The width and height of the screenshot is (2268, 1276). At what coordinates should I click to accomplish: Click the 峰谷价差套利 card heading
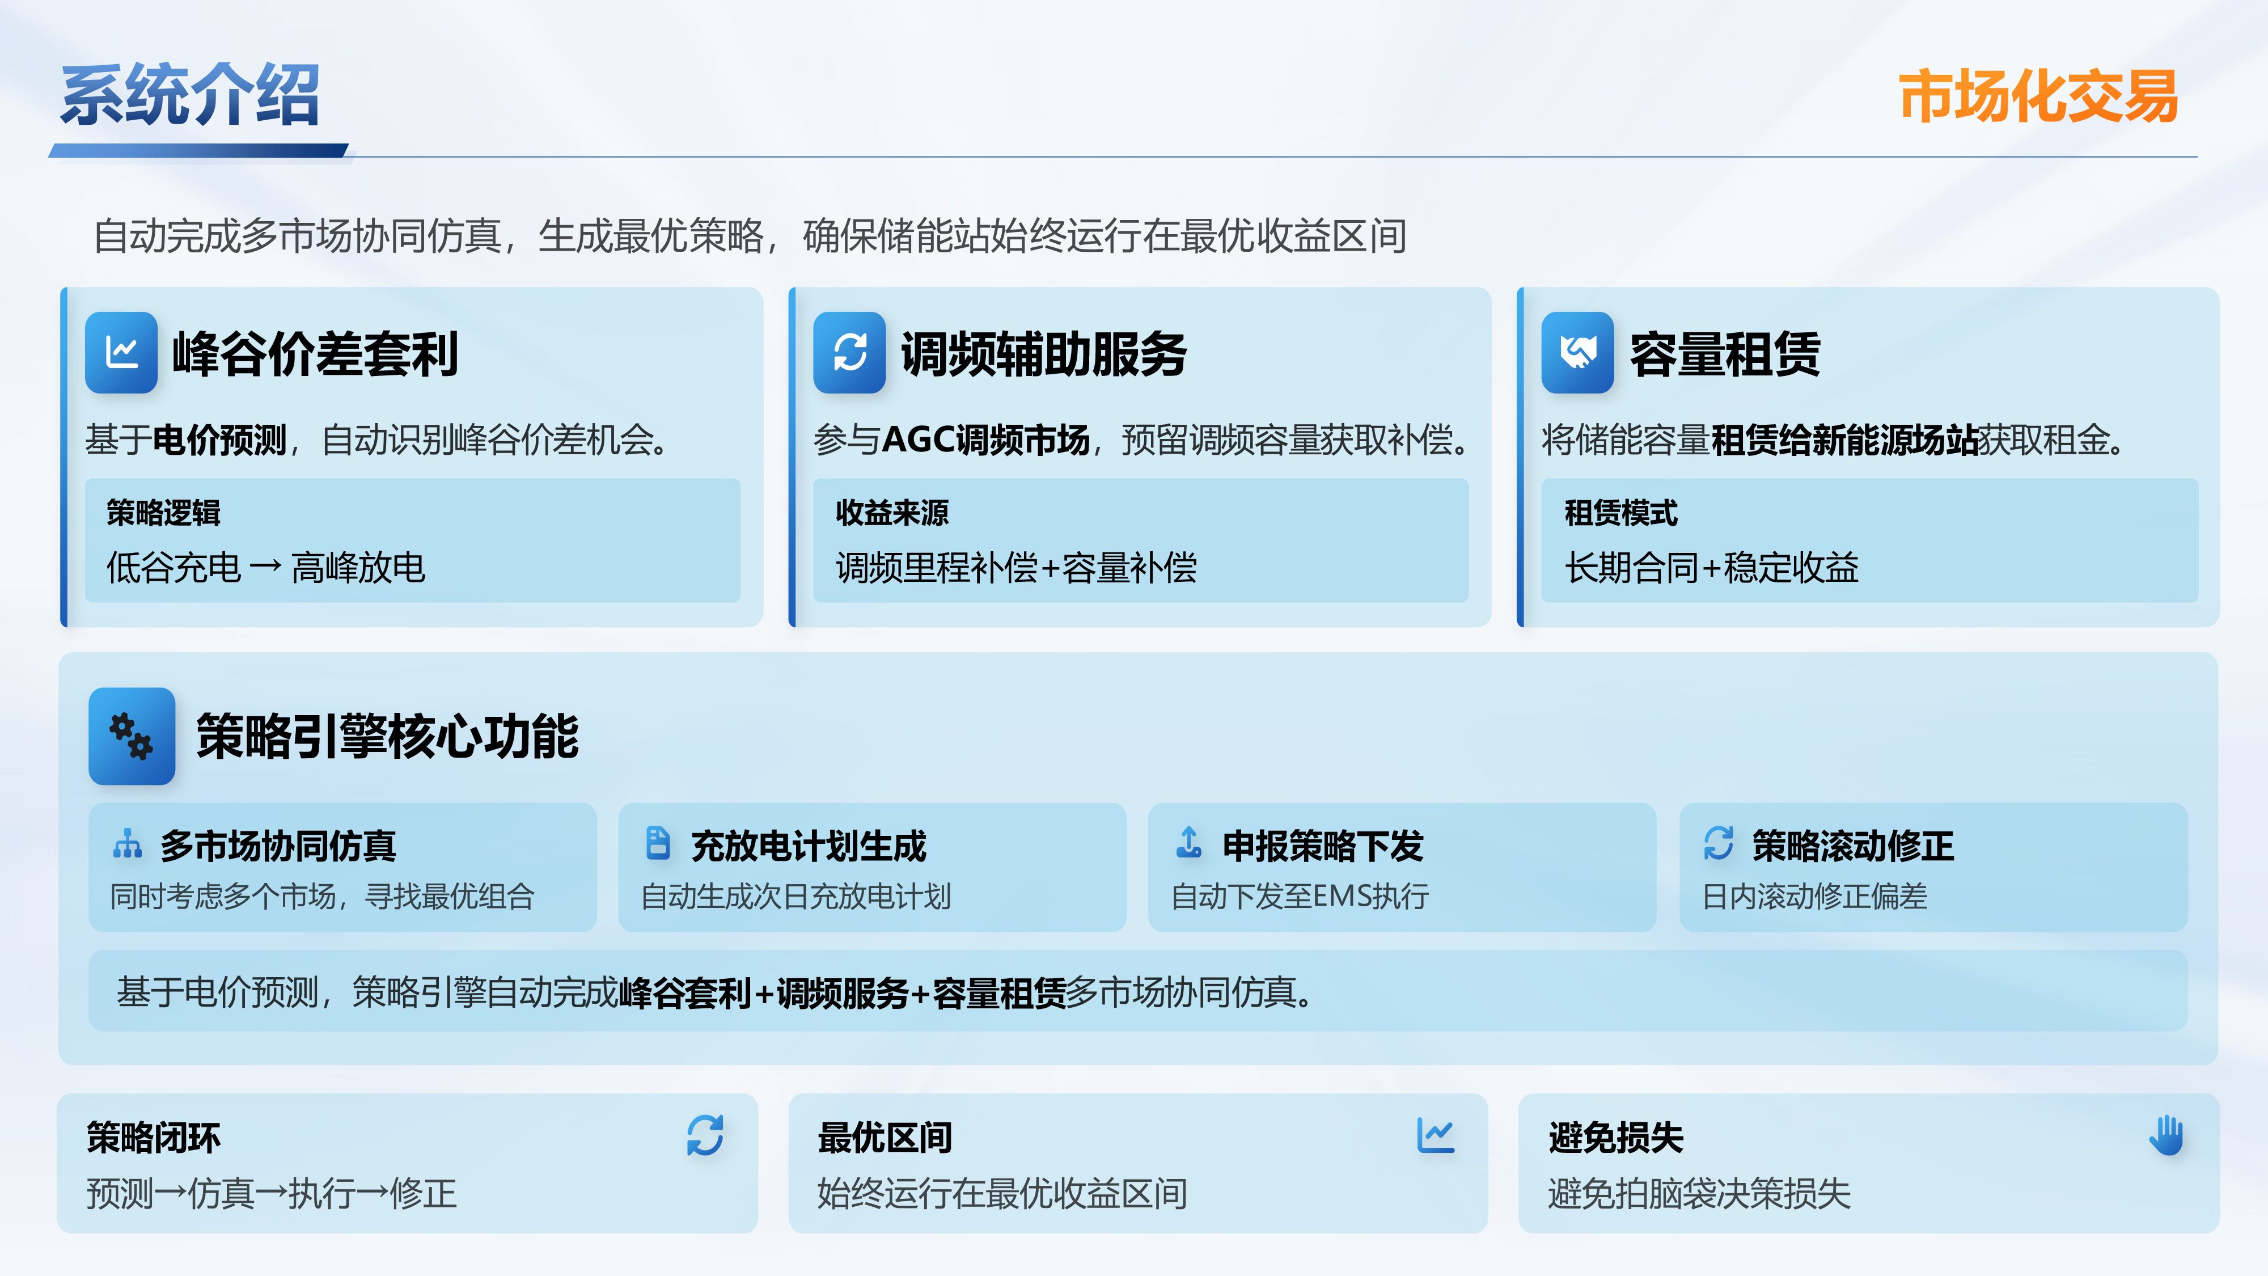coord(315,354)
